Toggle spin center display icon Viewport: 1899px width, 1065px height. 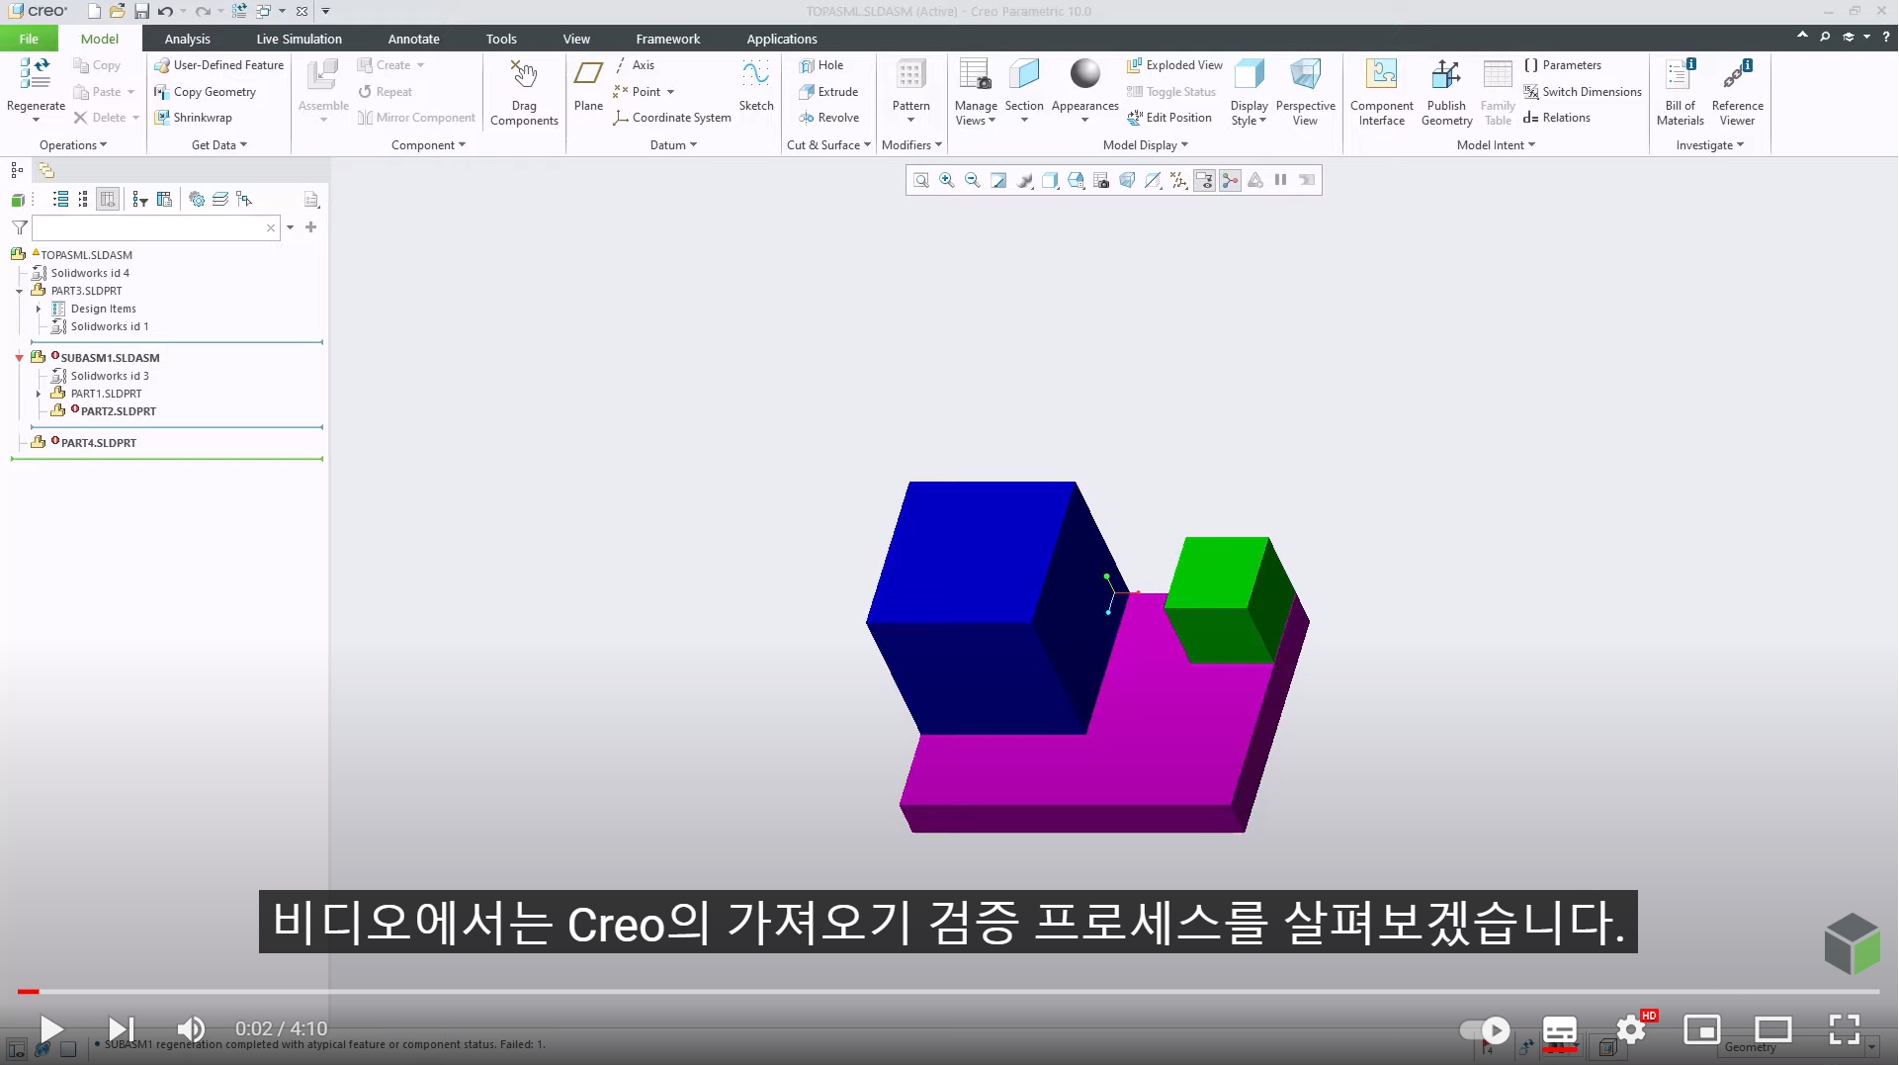(x=1230, y=180)
